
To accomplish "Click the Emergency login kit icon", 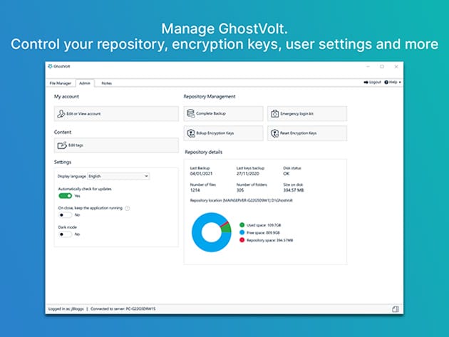I will coord(275,114).
